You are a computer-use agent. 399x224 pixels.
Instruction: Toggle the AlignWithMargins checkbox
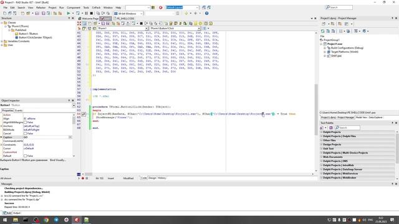[x=25, y=123]
